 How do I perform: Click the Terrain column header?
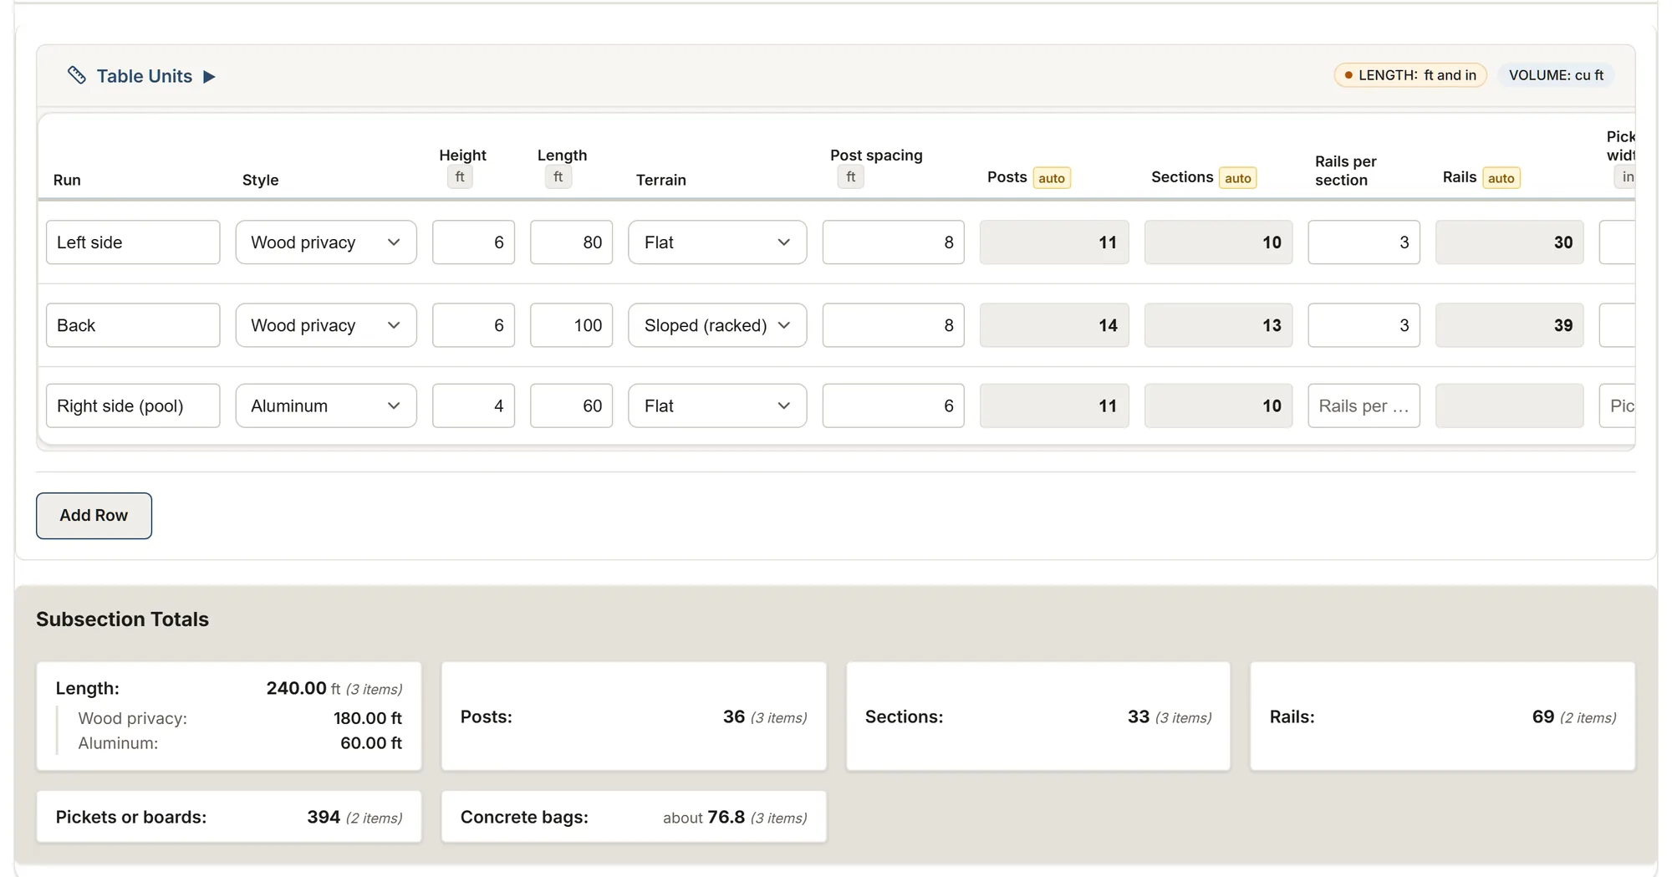[x=660, y=180]
